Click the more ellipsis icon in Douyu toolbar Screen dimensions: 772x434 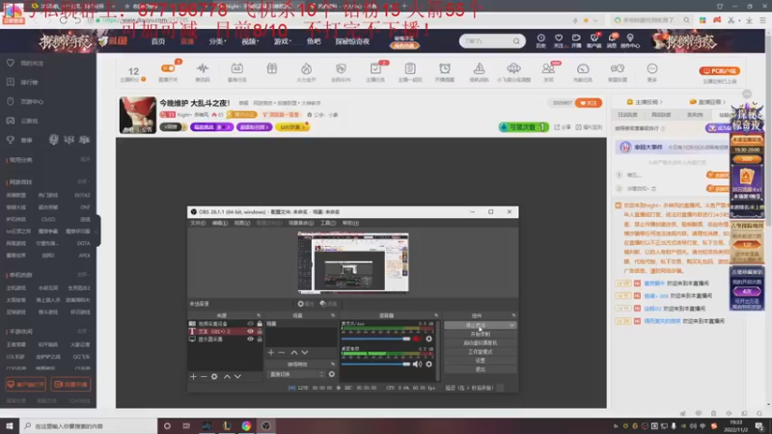[652, 68]
